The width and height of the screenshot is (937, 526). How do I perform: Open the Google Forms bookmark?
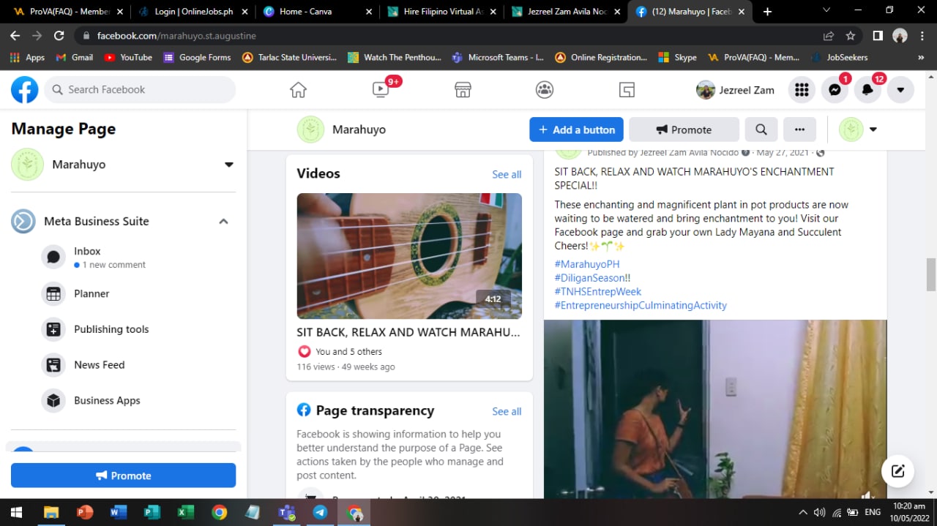[x=197, y=57]
